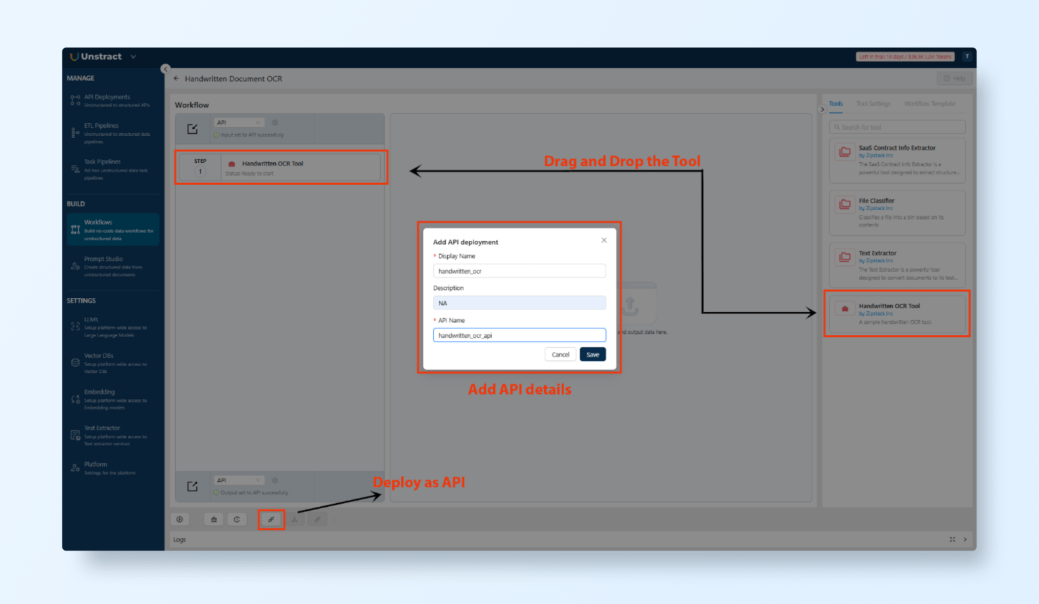Click the run workflow play icon

click(x=179, y=519)
